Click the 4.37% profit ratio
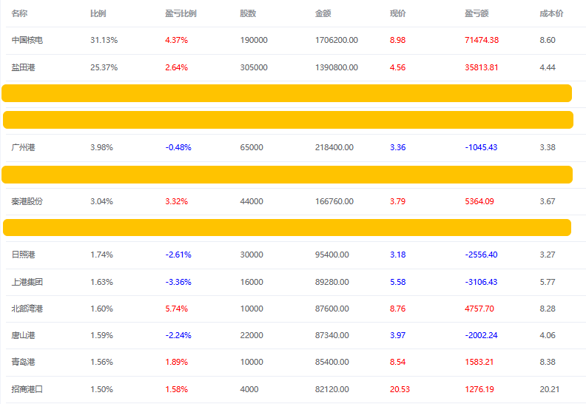586x404 pixels. (x=176, y=40)
